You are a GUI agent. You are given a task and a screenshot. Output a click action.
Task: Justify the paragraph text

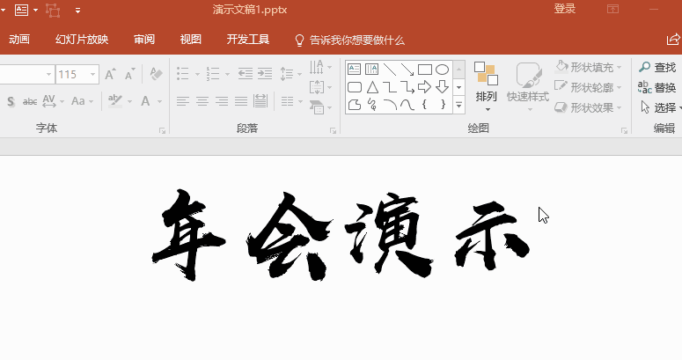(241, 102)
